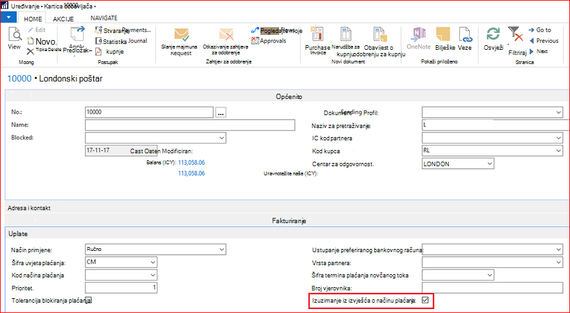Screen dimensions: 570x313
Task: Go to Next record
Action: click(539, 52)
